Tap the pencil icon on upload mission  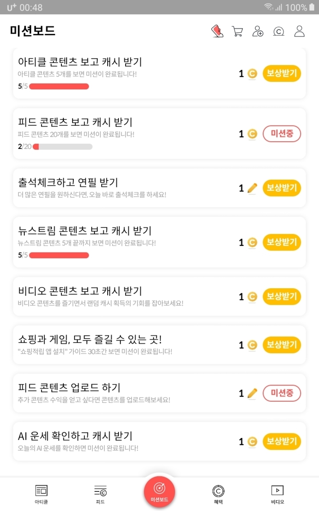(x=252, y=393)
